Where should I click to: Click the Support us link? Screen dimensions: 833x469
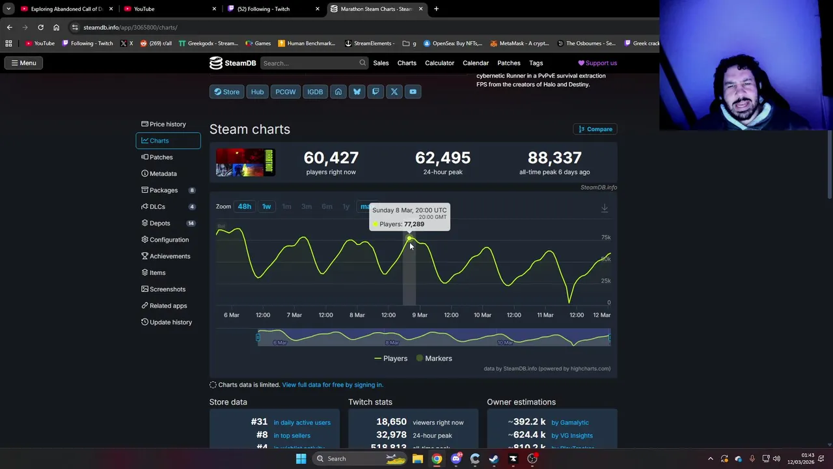pyautogui.click(x=597, y=63)
